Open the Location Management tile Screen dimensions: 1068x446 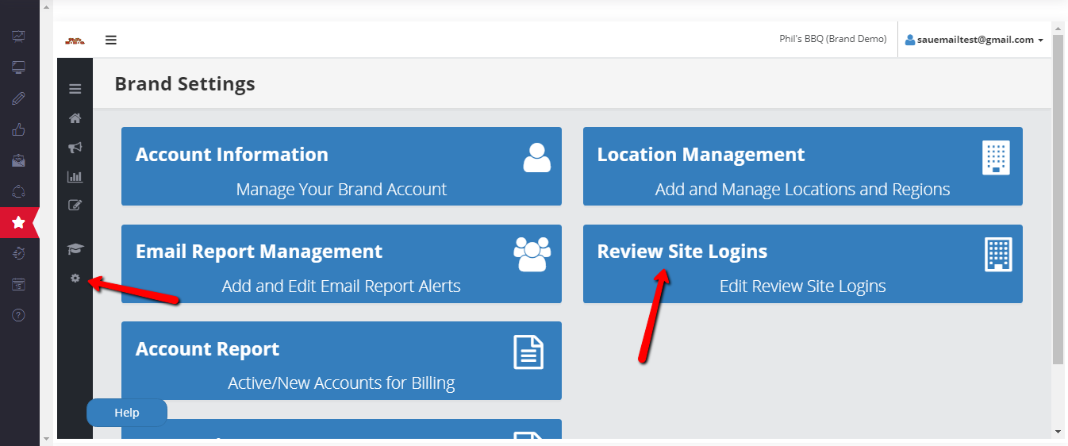802,167
